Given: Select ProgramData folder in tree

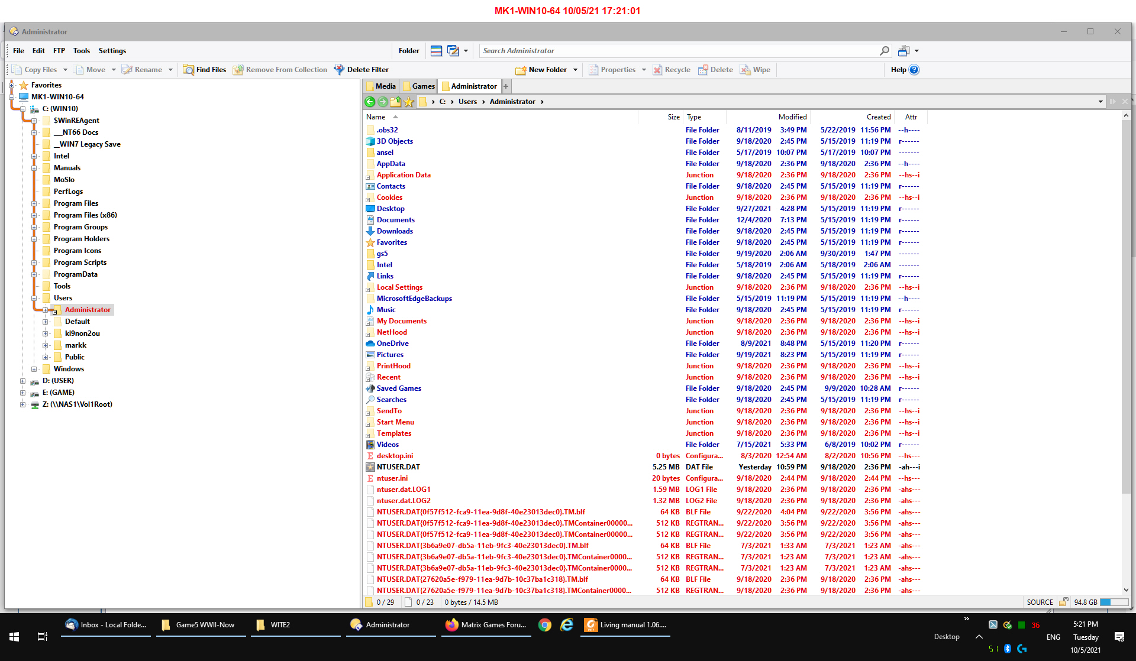Looking at the screenshot, I should [x=76, y=274].
